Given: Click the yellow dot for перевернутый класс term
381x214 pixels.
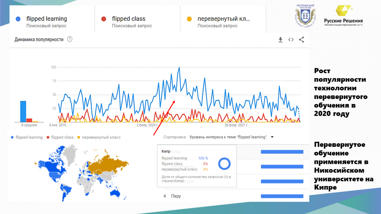Looking at the screenshot, I should 189,19.
